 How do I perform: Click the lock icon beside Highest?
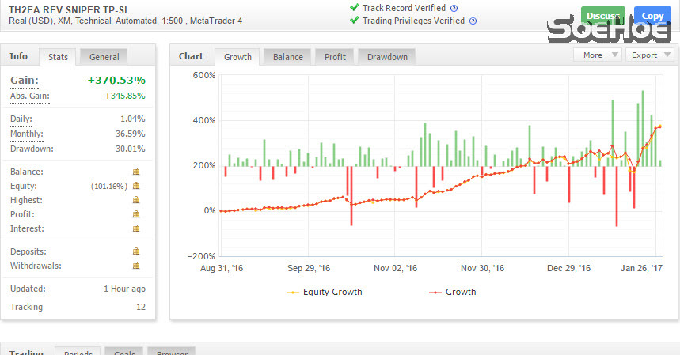pos(136,200)
